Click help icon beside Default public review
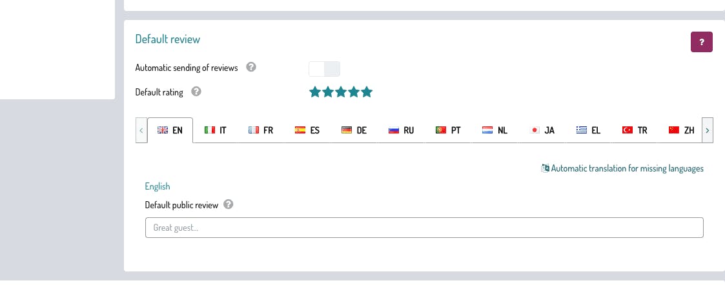 pos(228,205)
